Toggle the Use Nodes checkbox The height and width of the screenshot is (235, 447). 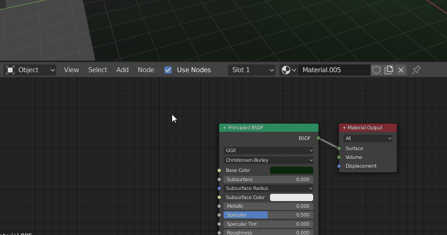168,70
